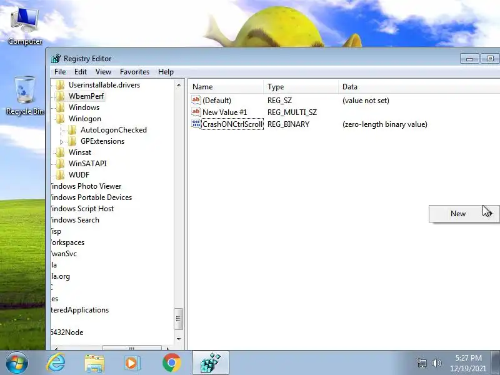Select the AutoLogonChecked folder icon

[72, 130]
